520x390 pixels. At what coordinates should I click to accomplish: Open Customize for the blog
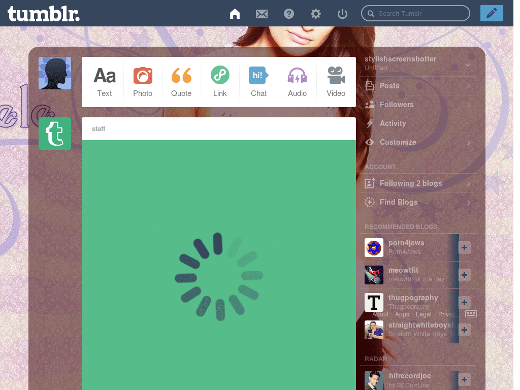point(418,142)
